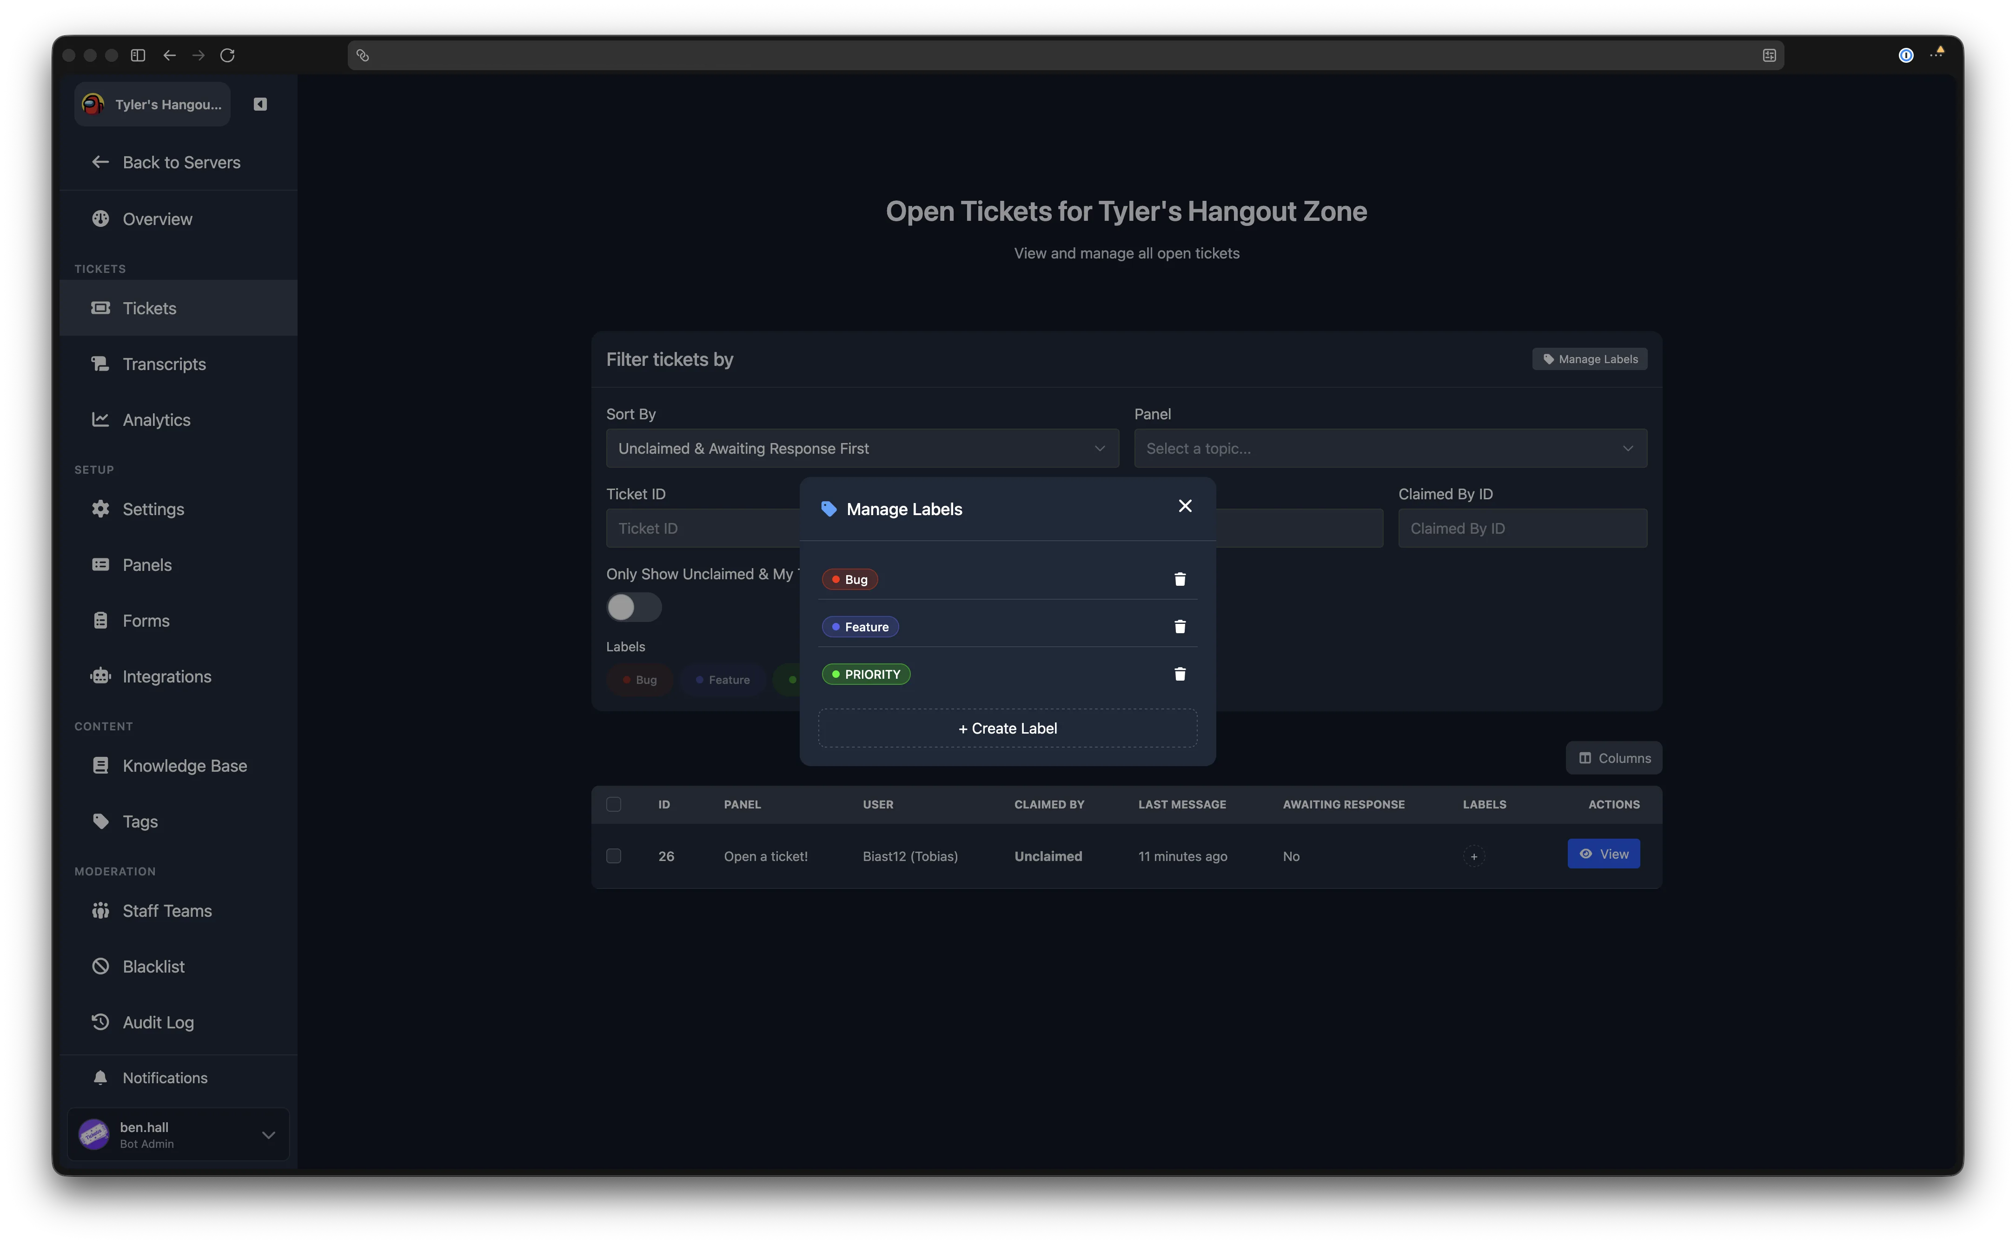Screen dimensions: 2016x1245
Task: Collapse the sidebar with the panel icon
Action: (260, 104)
